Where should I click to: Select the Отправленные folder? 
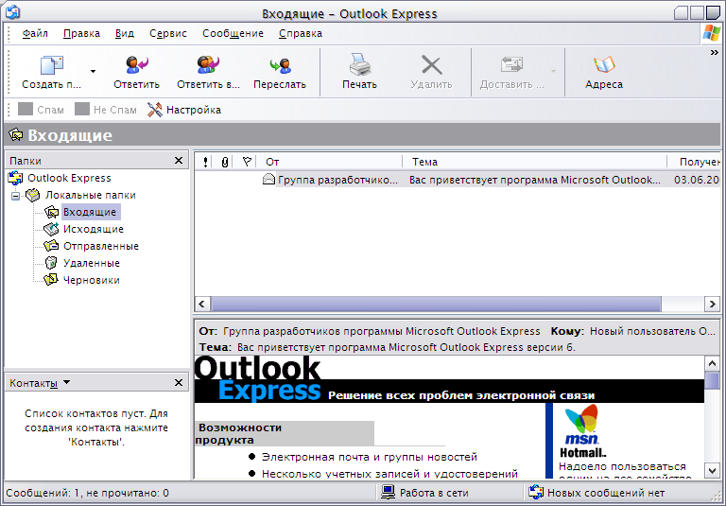point(101,246)
